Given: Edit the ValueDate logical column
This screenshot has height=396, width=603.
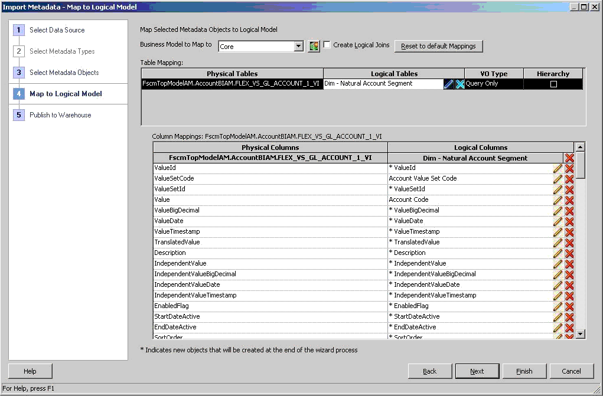Looking at the screenshot, I should [558, 221].
